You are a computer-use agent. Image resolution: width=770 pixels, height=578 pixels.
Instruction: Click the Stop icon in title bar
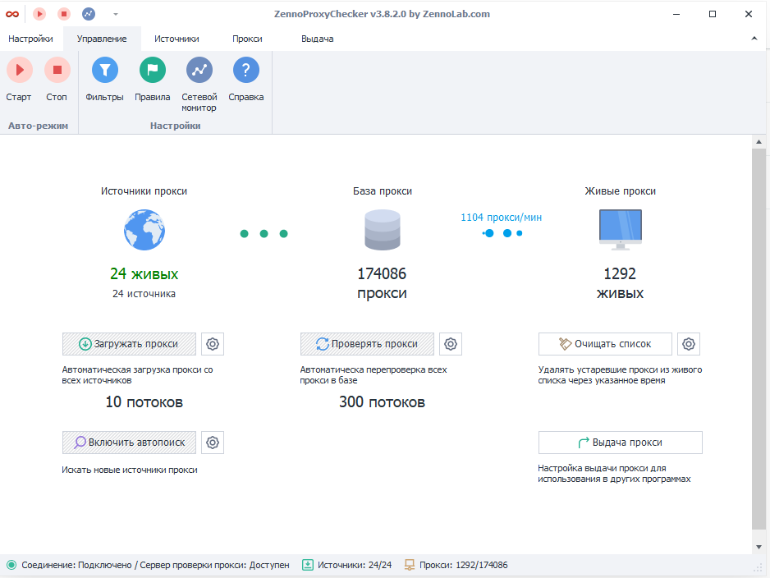pos(64,14)
